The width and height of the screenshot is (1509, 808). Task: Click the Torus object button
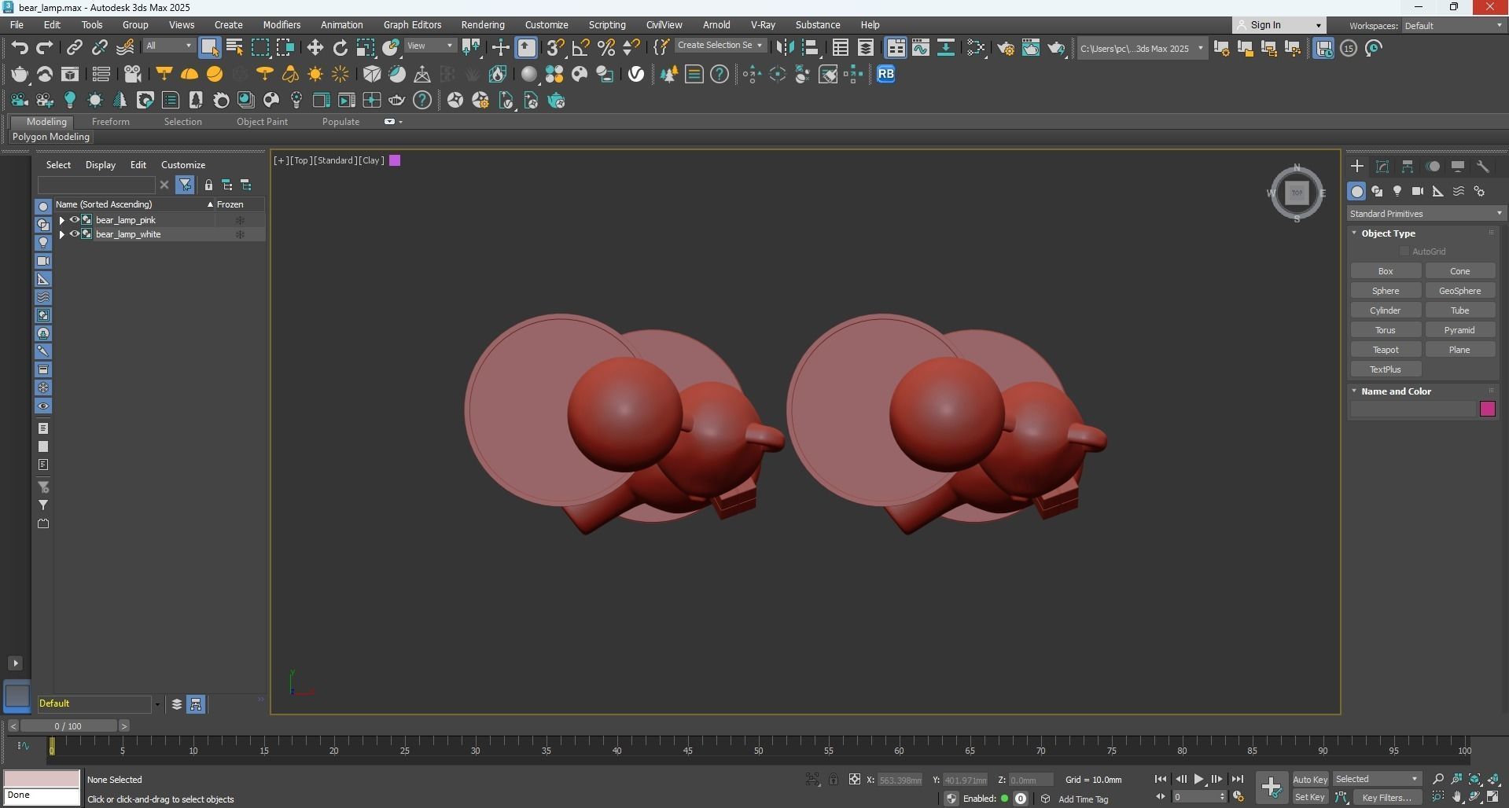point(1386,330)
